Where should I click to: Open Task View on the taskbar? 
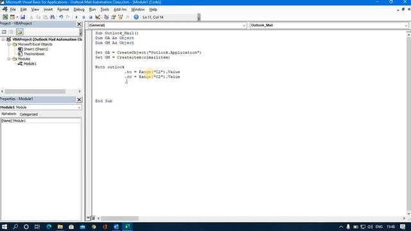point(37,227)
